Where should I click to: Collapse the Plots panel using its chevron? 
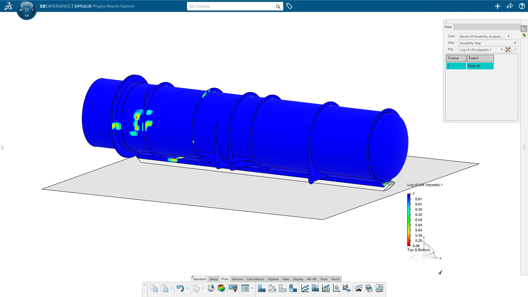pyautogui.click(x=446, y=22)
